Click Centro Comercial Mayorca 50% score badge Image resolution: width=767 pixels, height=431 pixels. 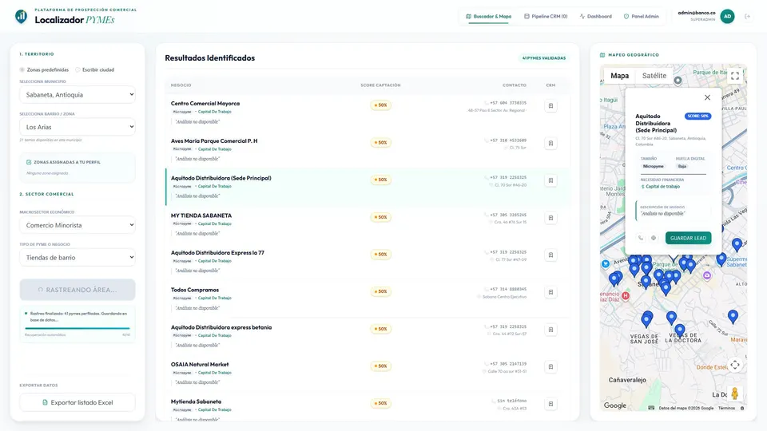(x=380, y=105)
